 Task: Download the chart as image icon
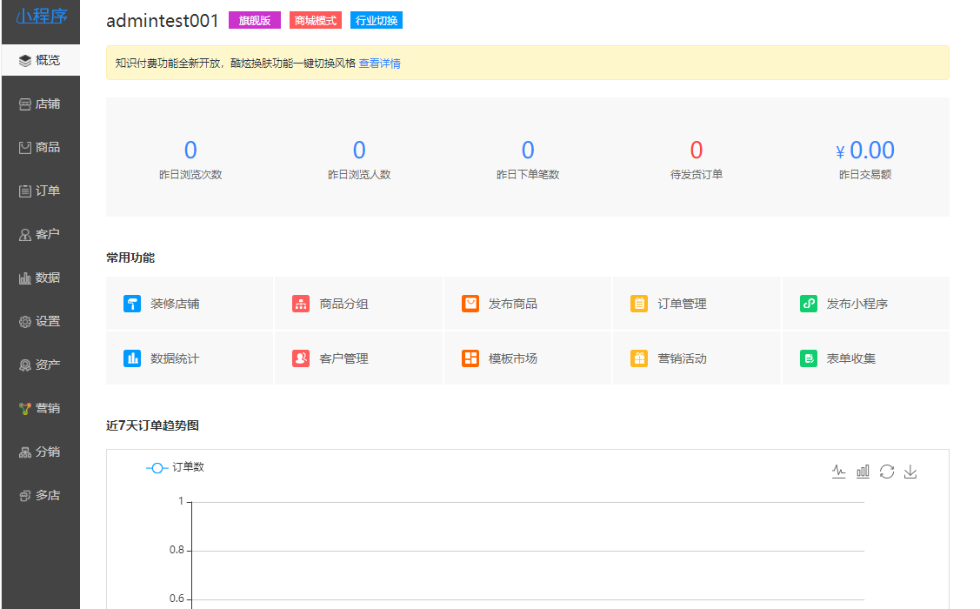tap(910, 472)
